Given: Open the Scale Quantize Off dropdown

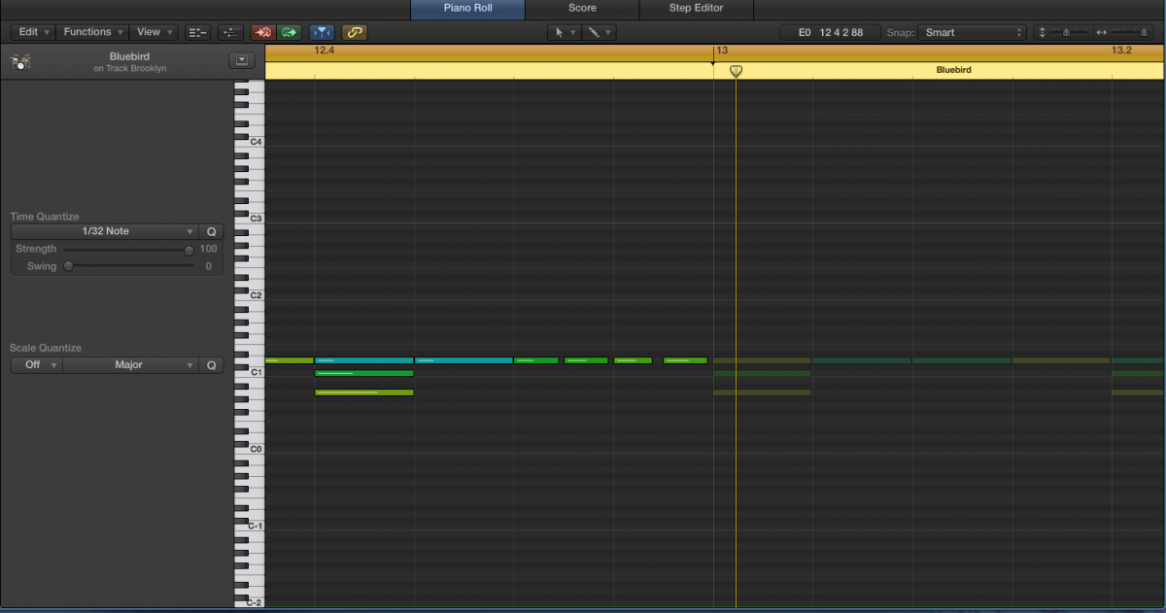Looking at the screenshot, I should point(37,365).
